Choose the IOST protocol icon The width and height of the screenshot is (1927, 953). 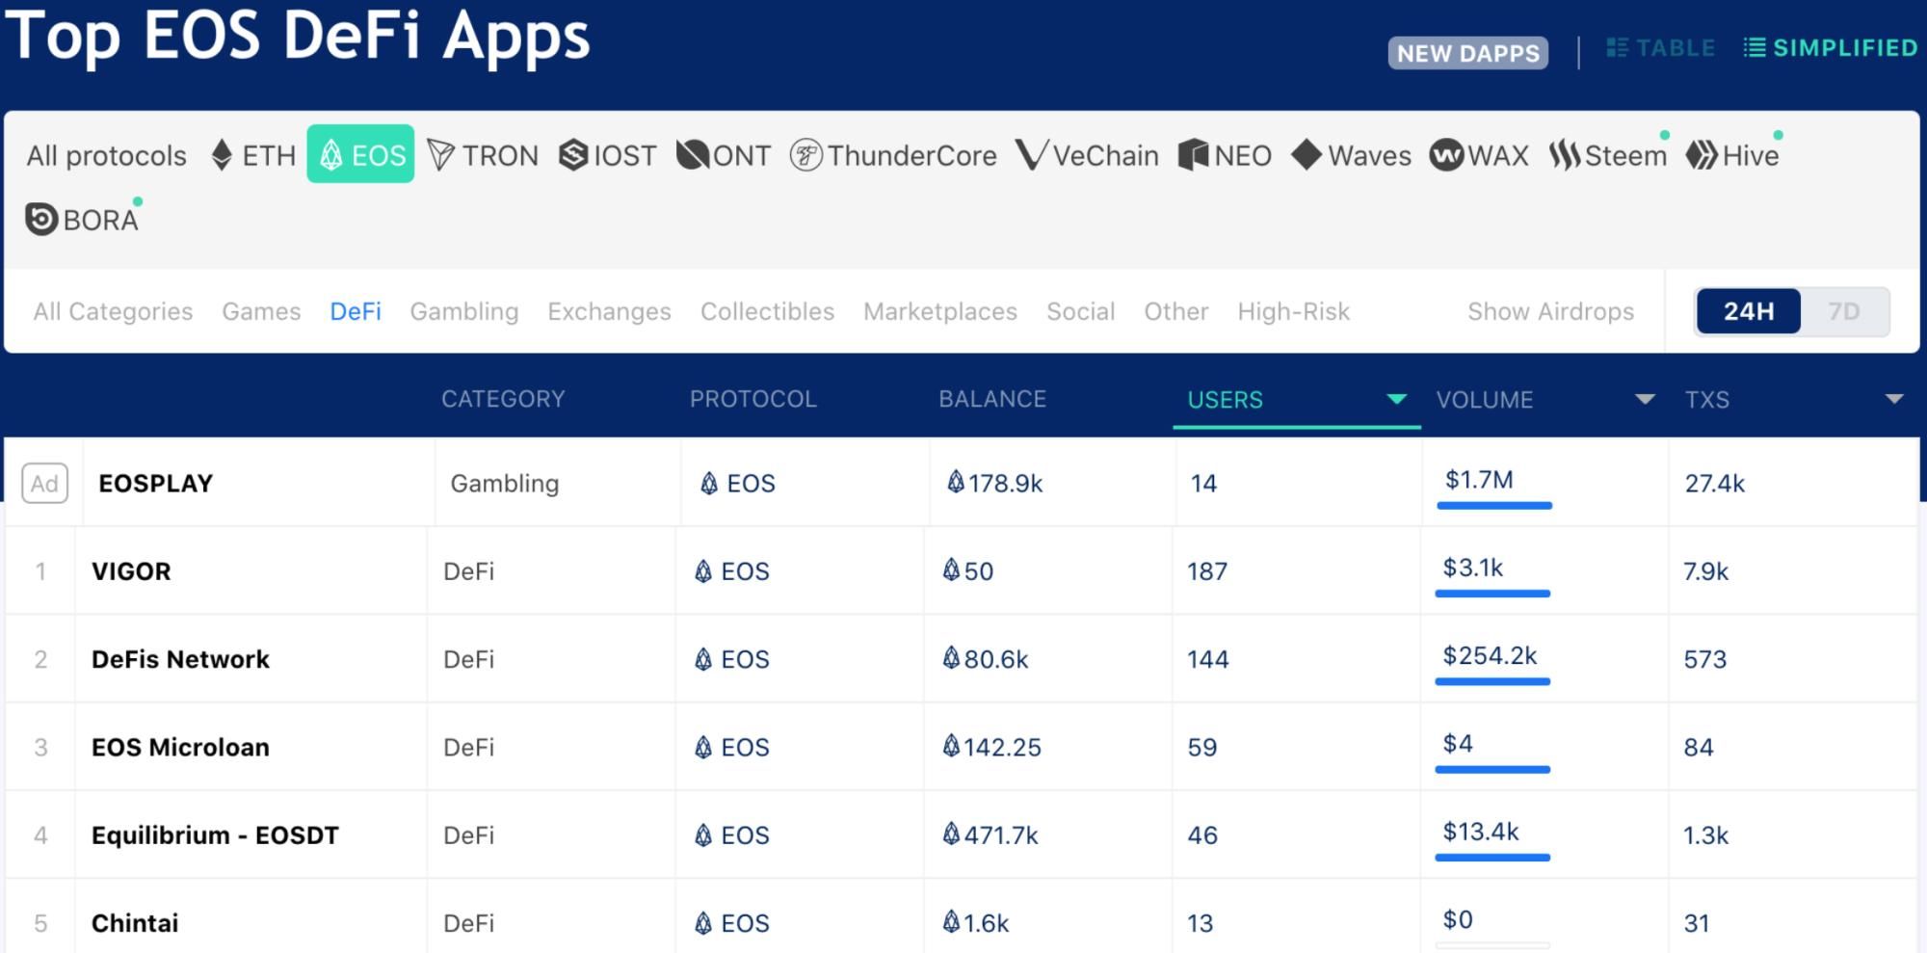(573, 155)
